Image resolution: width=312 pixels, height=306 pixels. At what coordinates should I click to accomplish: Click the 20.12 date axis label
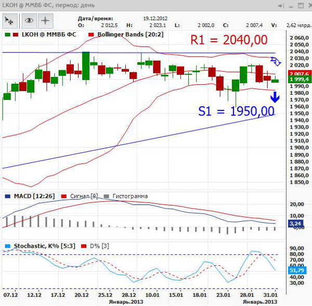pos(82,295)
